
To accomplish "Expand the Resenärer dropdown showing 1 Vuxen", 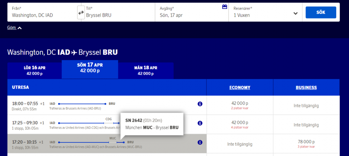I will coord(295,14).
